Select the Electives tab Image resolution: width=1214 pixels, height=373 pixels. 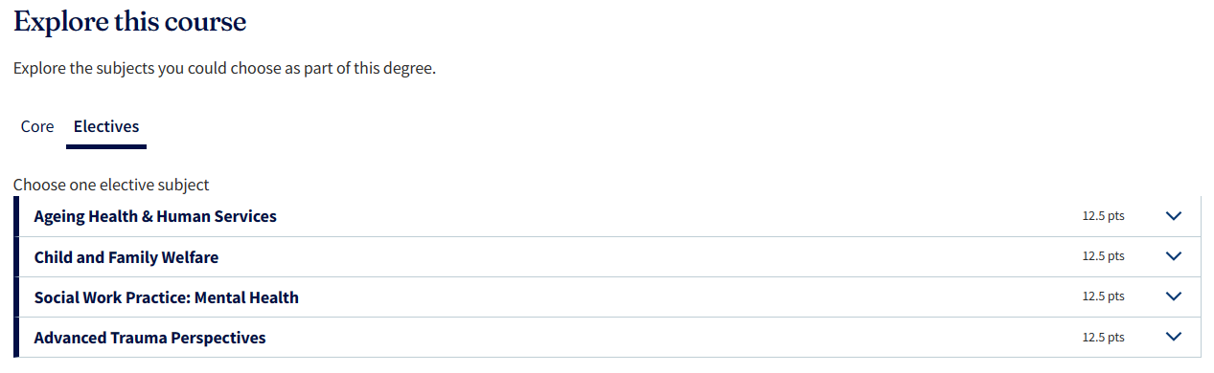coord(106,126)
